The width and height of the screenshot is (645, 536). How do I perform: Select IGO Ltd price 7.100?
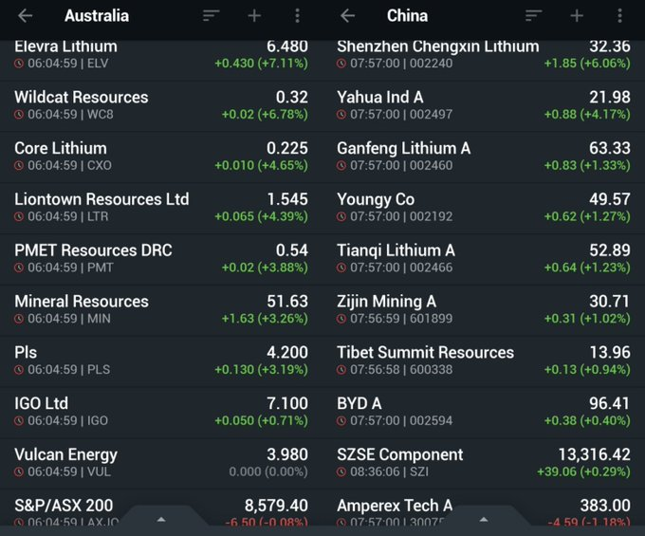pos(287,403)
